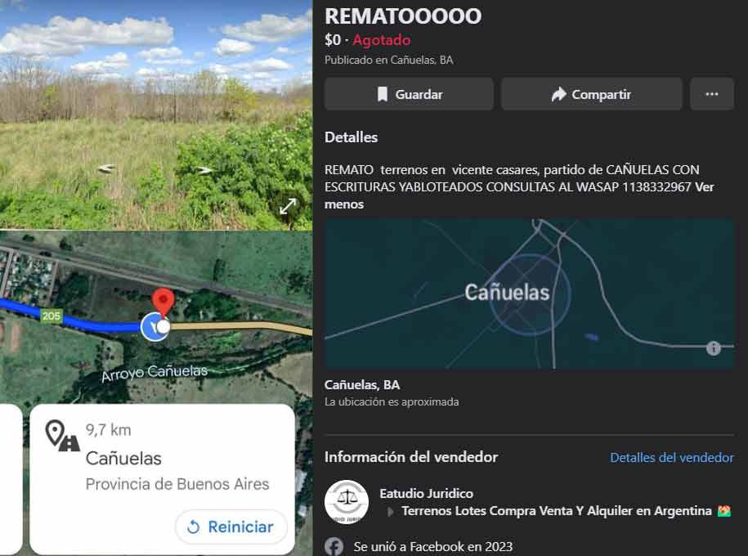Click the Facebook logo icon near join date
Viewport: 748px width, 556px height.
coord(334,546)
